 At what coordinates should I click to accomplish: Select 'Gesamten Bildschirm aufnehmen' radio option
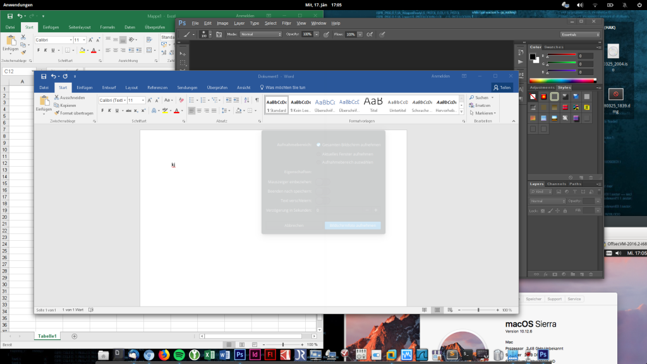[x=318, y=145]
